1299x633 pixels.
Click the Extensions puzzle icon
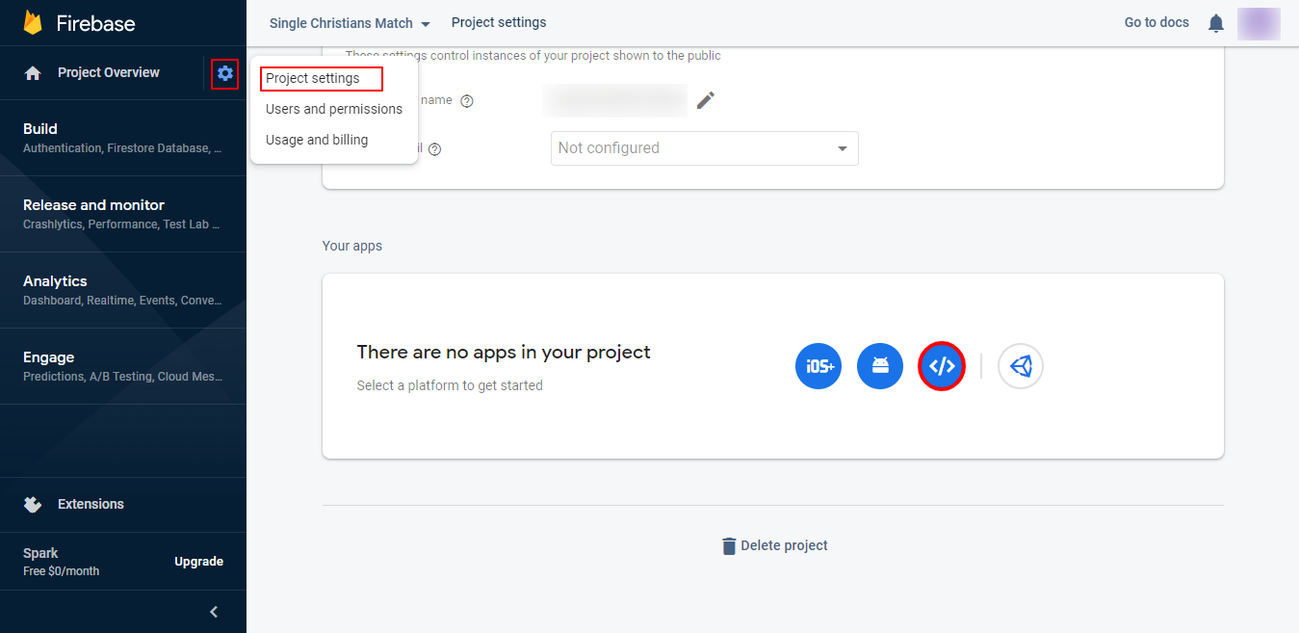[33, 504]
